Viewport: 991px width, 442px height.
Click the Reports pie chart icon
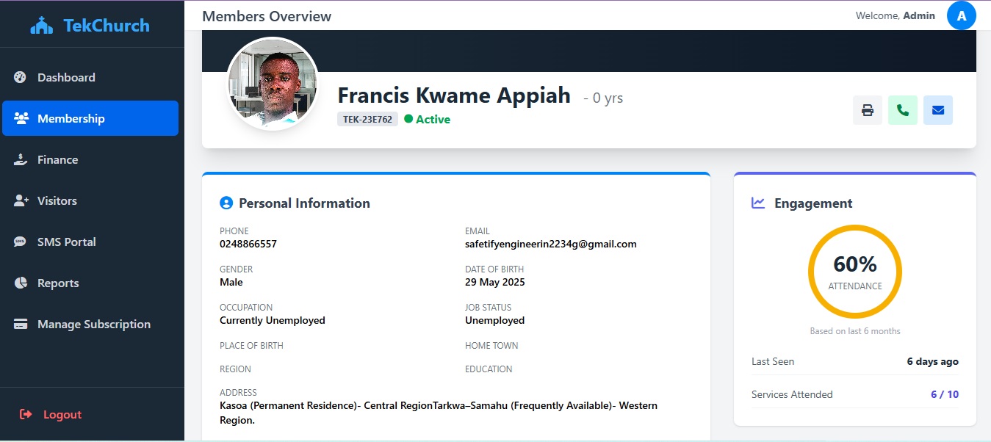(21, 283)
